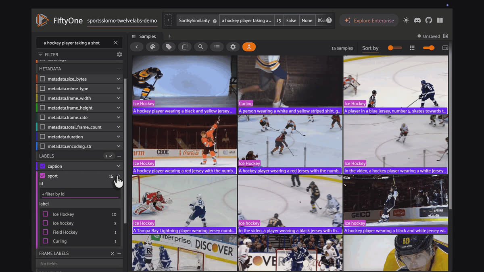Viewport: 484px width, 272px height.
Task: Check metadata.mime_type checkbox
Action: (42, 89)
